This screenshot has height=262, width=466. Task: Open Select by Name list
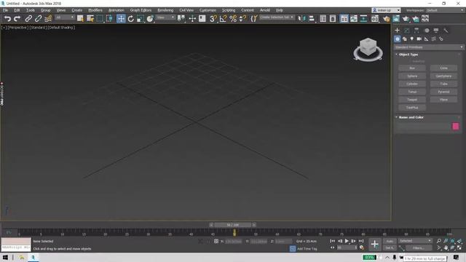click(x=90, y=19)
